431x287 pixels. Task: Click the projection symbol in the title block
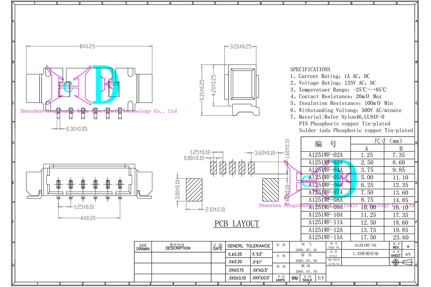click(402, 263)
